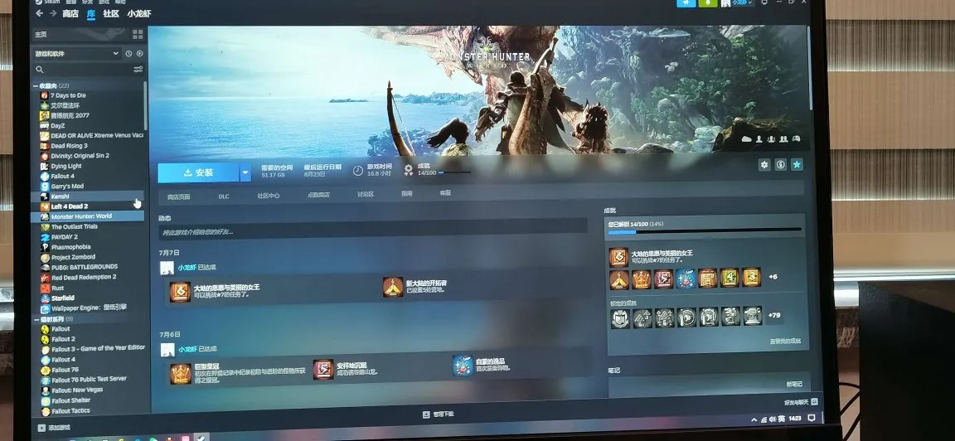The image size is (955, 441).
Task: Click the unlocked achievements progress bar
Action: pos(704,231)
